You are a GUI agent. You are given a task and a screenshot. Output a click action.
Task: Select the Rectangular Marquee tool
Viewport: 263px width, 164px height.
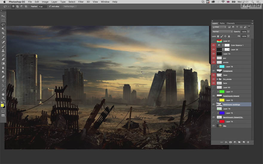[3, 20]
